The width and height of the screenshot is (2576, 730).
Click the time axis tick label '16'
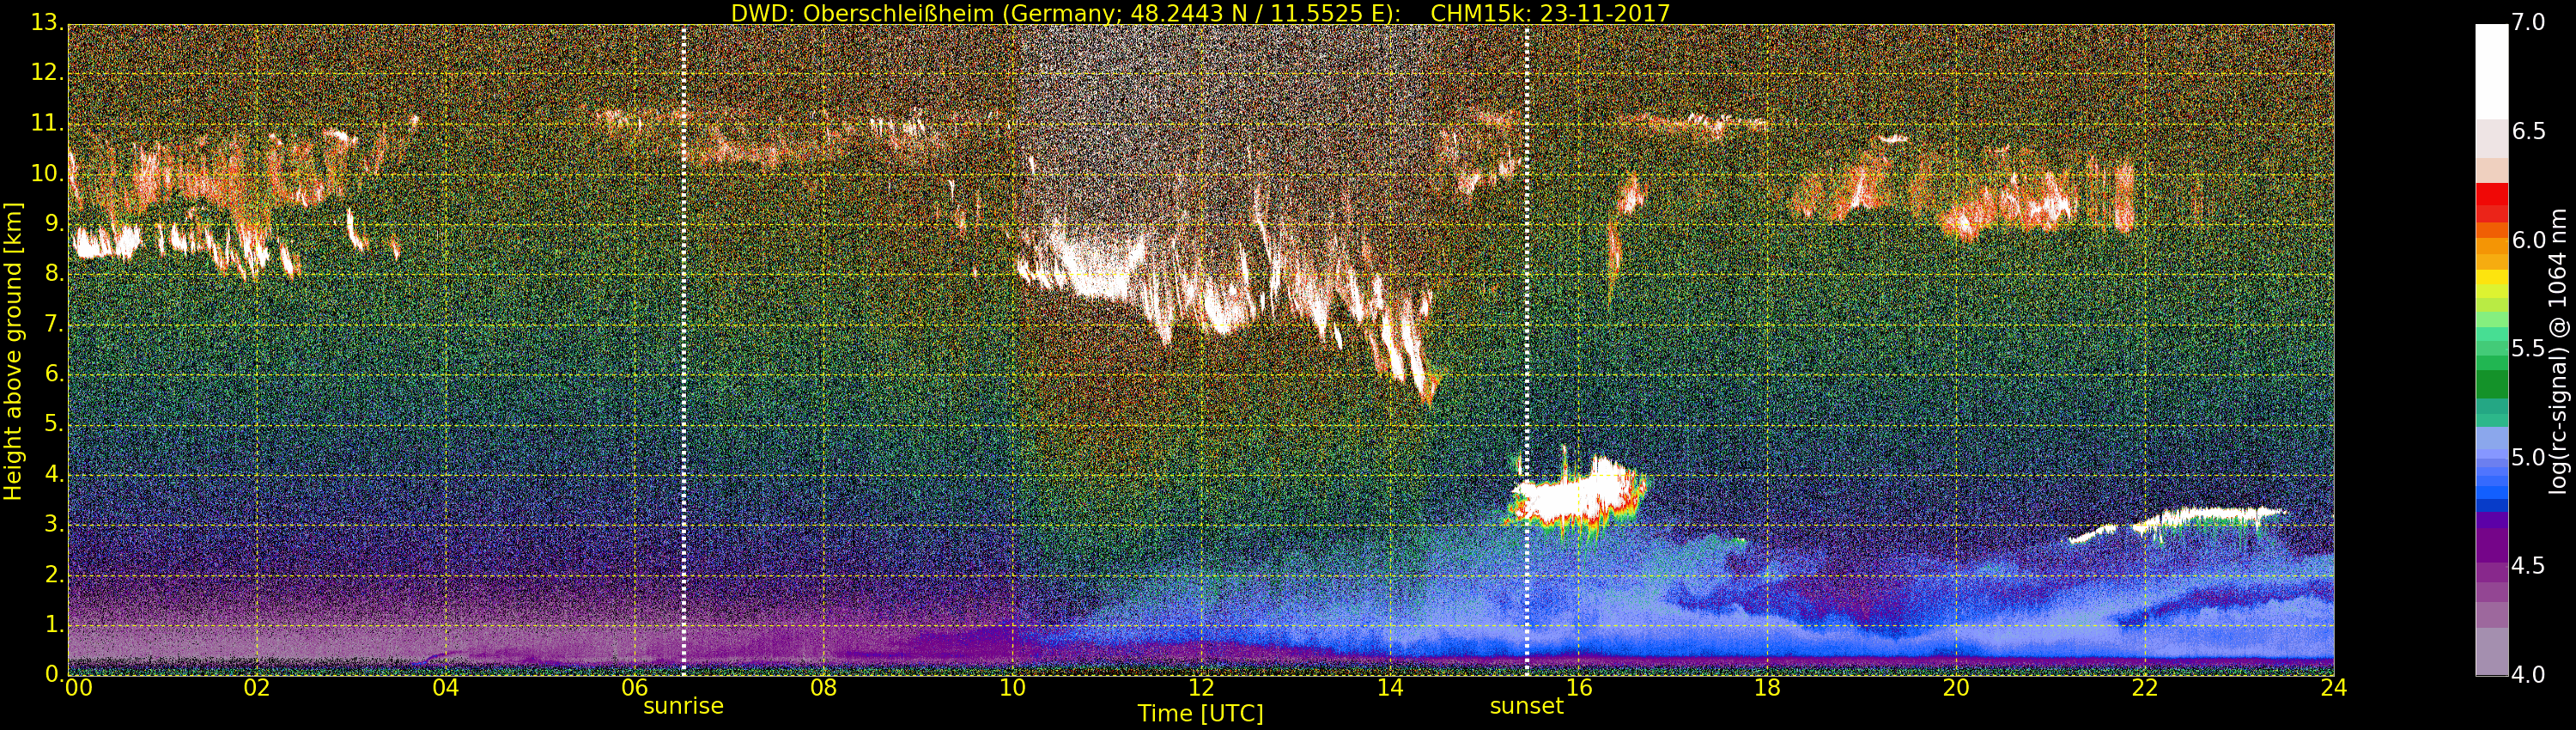click(x=1579, y=687)
